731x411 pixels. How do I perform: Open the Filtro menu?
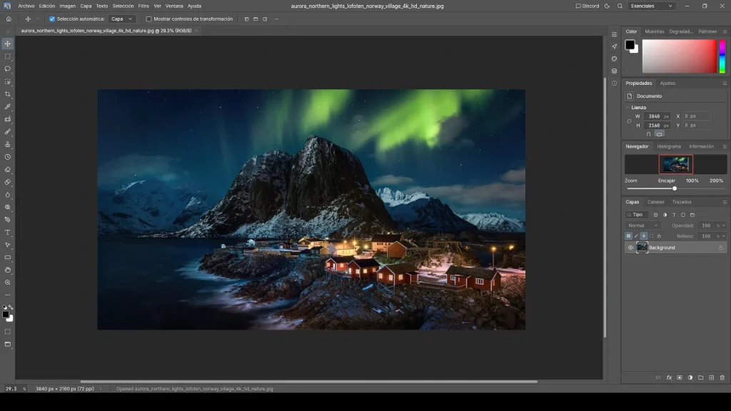pos(143,6)
